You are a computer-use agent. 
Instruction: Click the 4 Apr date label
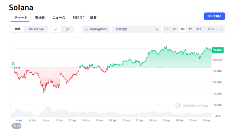point(19,120)
